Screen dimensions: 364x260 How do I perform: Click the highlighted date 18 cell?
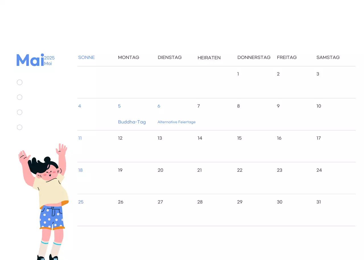tap(80, 170)
